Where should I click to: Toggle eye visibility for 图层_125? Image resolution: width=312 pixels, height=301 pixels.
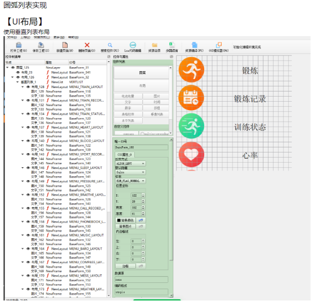[13, 68]
